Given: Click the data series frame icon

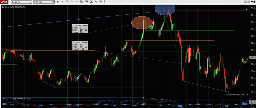Looking at the screenshot, I should coord(91,2).
